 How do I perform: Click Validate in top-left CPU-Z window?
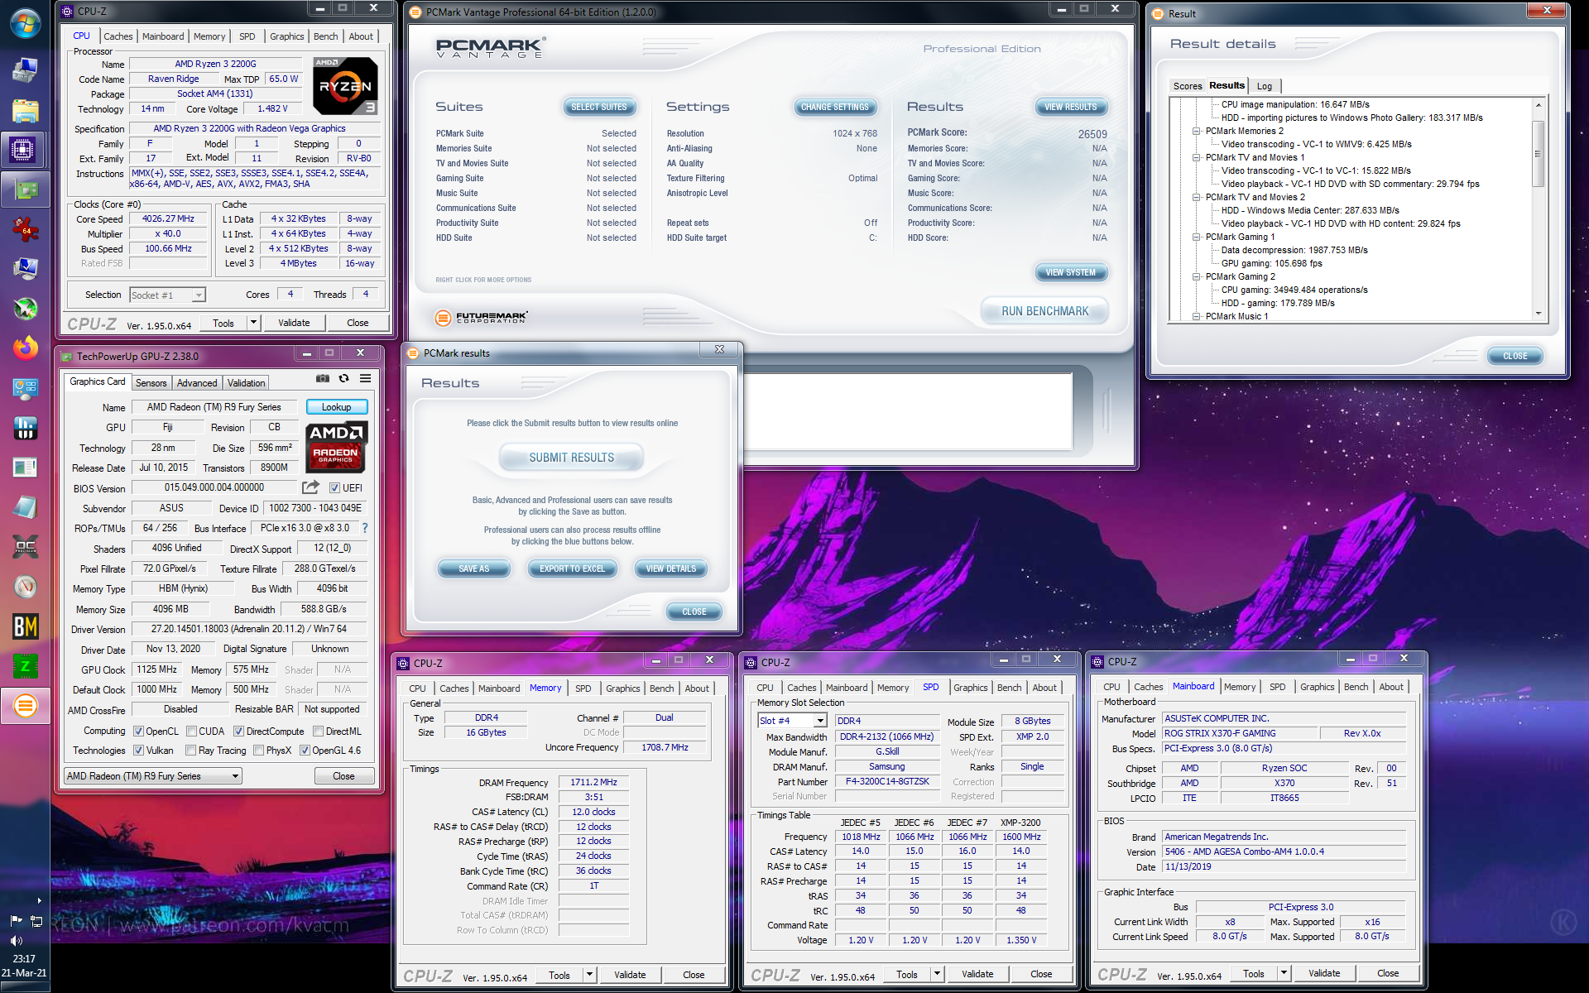(x=294, y=323)
